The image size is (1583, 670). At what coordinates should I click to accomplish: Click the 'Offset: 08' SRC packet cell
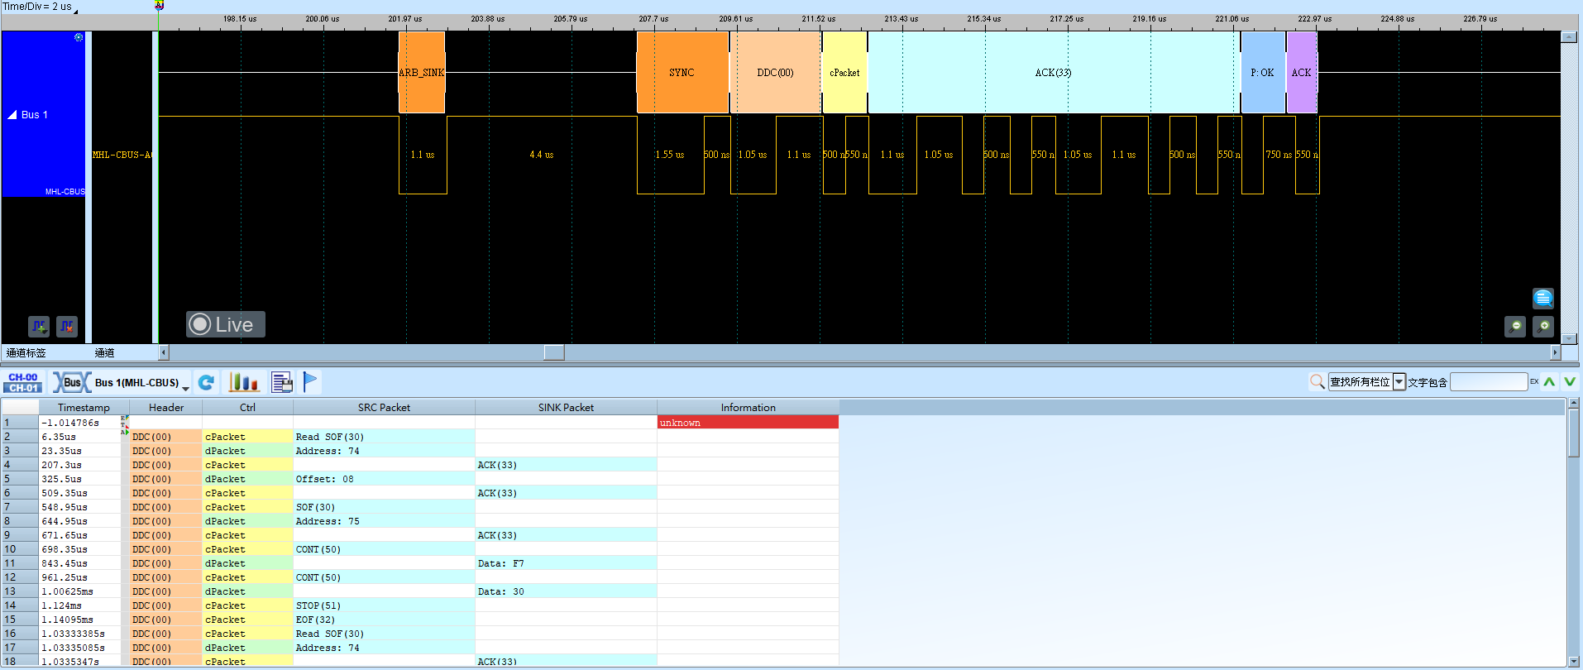[x=384, y=479]
